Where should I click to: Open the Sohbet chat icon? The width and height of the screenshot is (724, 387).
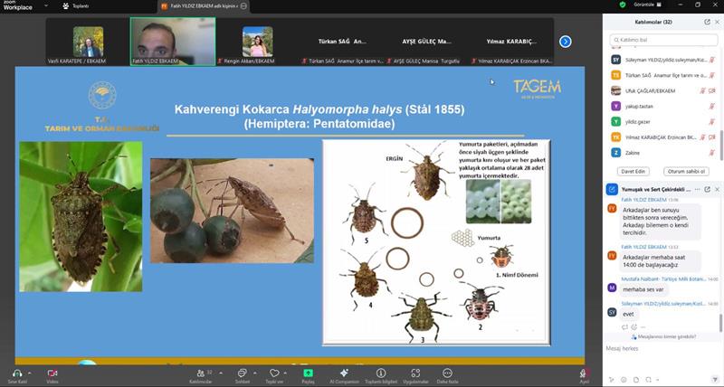click(242, 372)
